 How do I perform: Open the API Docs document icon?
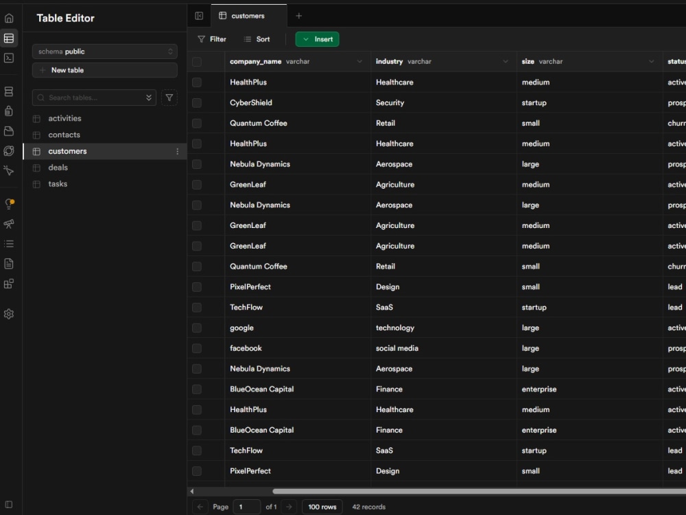click(9, 263)
